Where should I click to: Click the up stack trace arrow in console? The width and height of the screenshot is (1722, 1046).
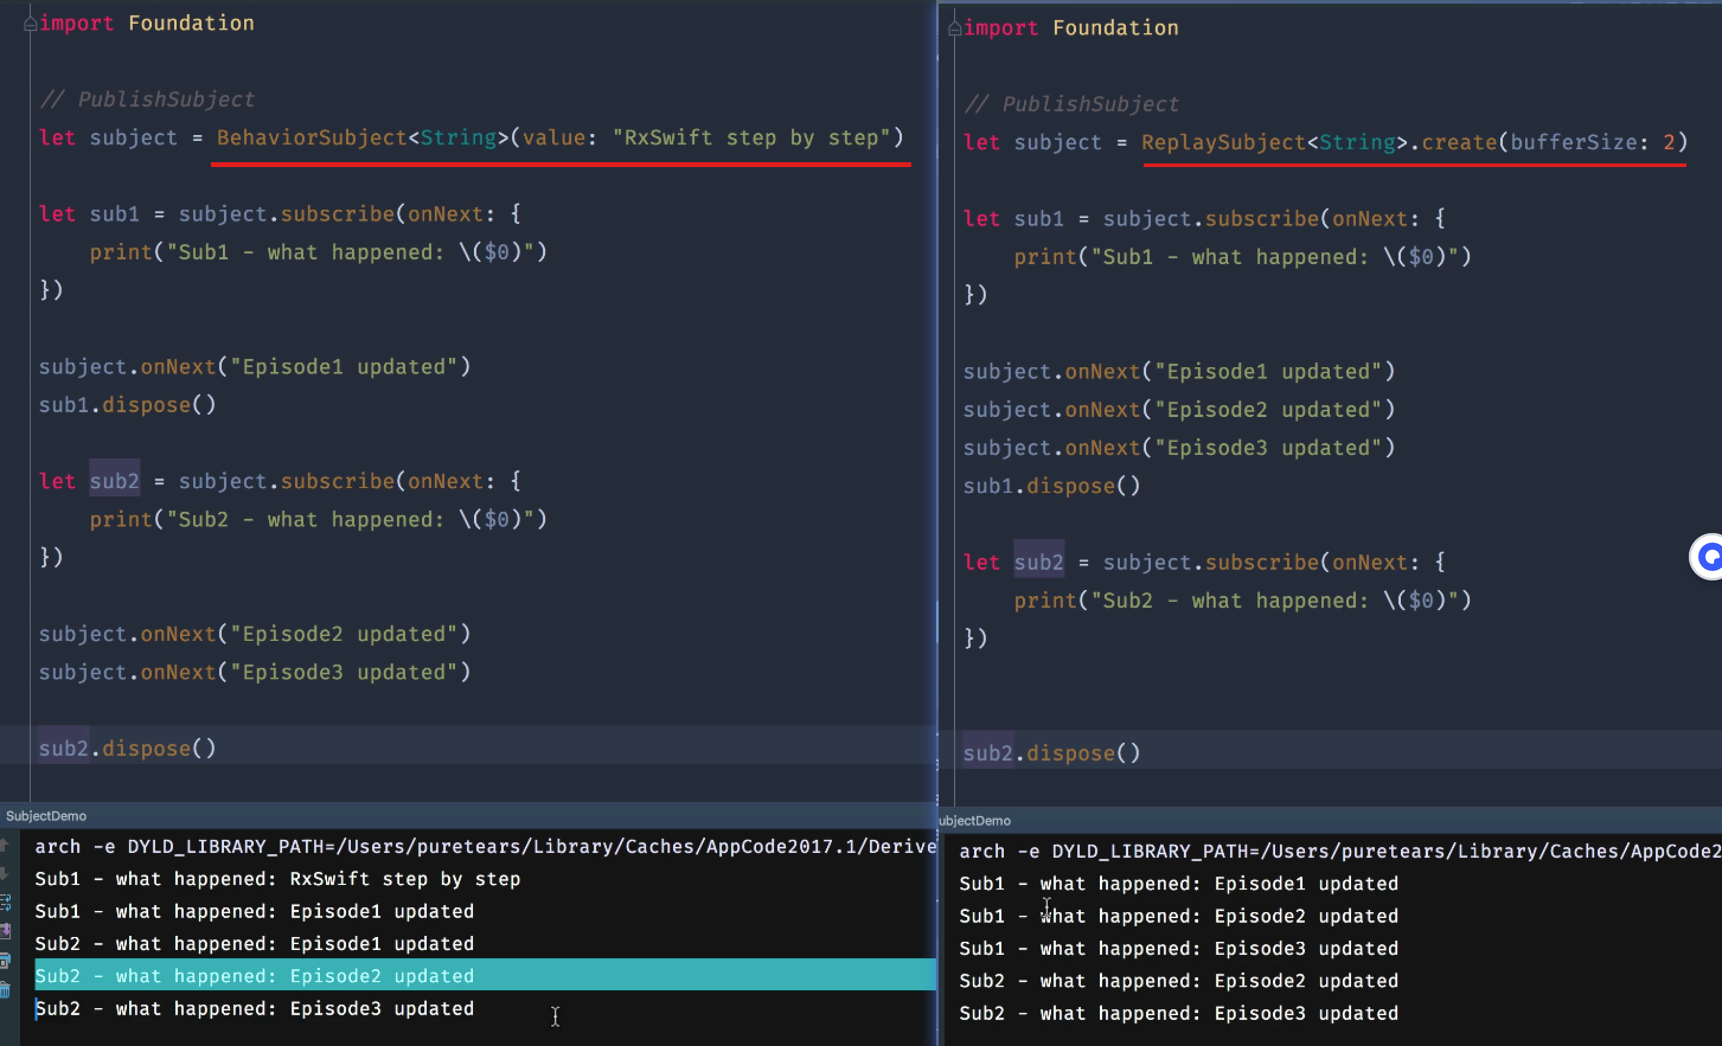(4, 845)
